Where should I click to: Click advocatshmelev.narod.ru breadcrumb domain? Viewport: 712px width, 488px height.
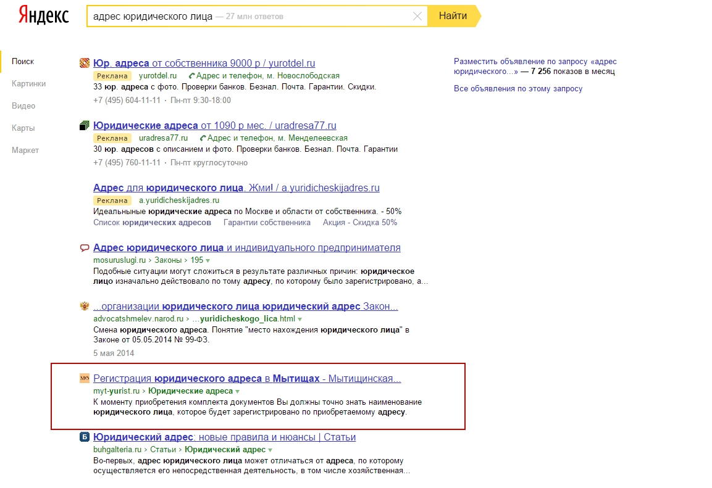click(x=138, y=319)
